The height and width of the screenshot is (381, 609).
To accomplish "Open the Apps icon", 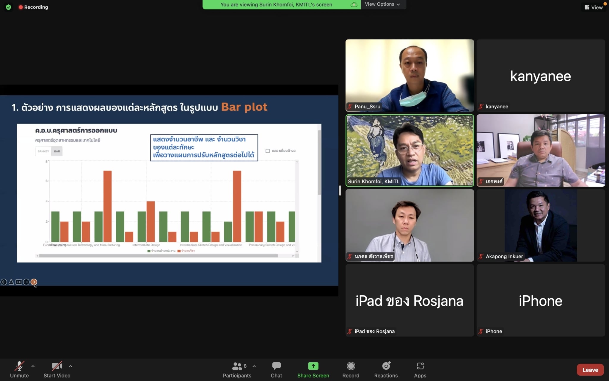I will (420, 366).
